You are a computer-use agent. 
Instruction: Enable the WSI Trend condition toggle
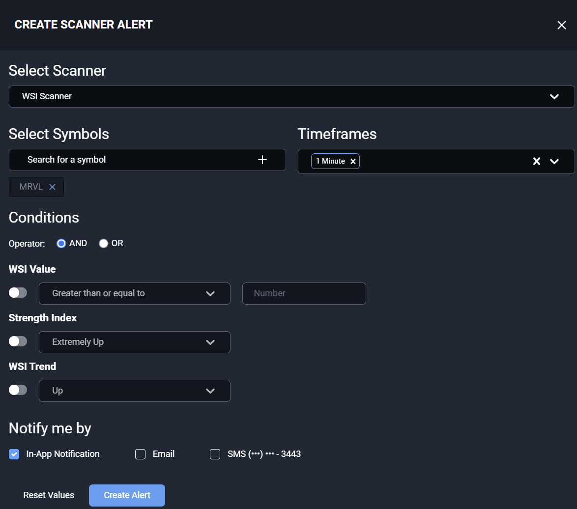coord(18,390)
